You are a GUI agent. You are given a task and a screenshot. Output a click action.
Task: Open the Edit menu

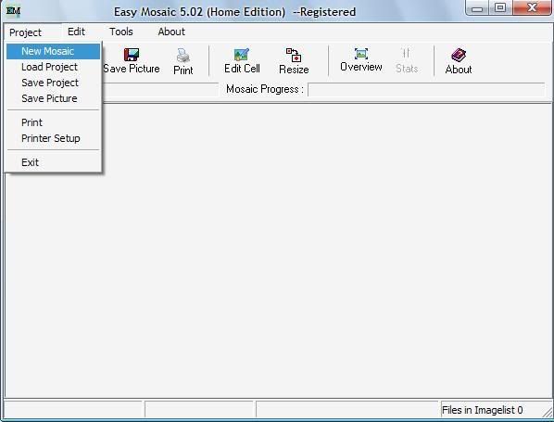76,32
